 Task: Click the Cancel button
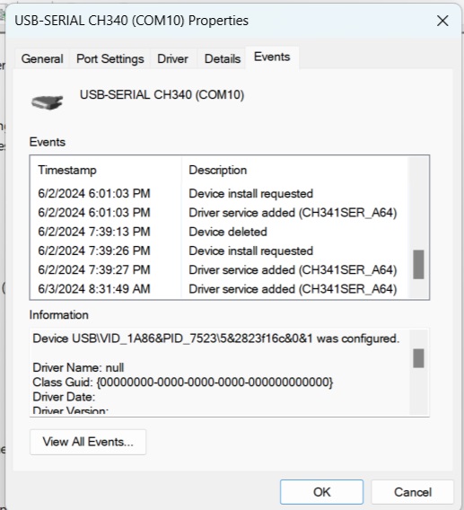tap(413, 492)
